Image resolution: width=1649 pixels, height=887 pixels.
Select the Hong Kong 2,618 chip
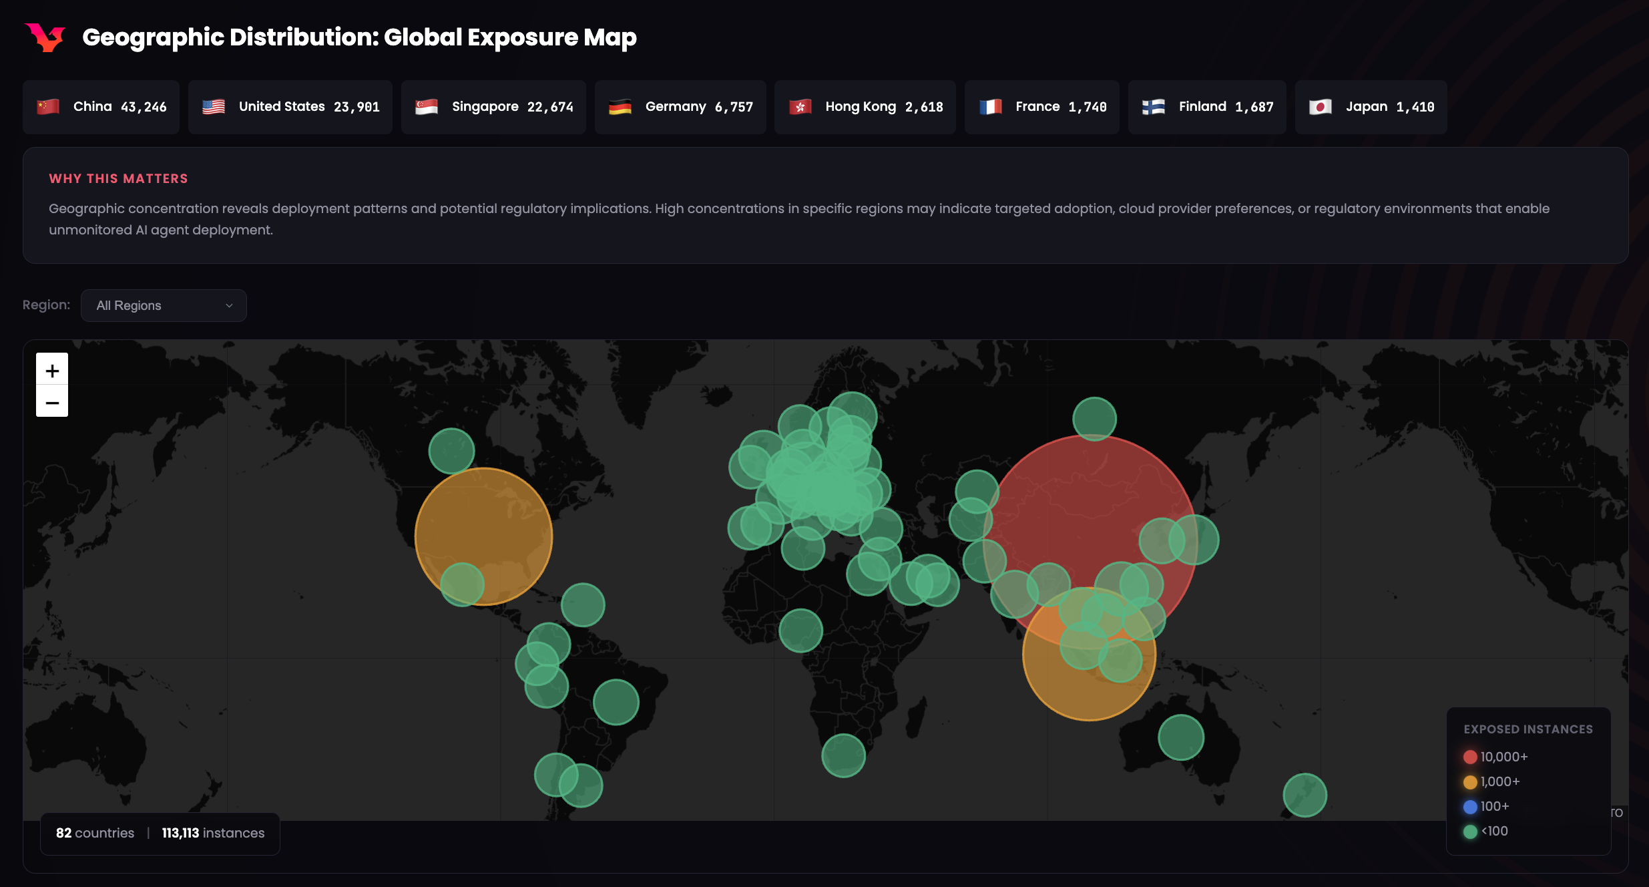(865, 107)
